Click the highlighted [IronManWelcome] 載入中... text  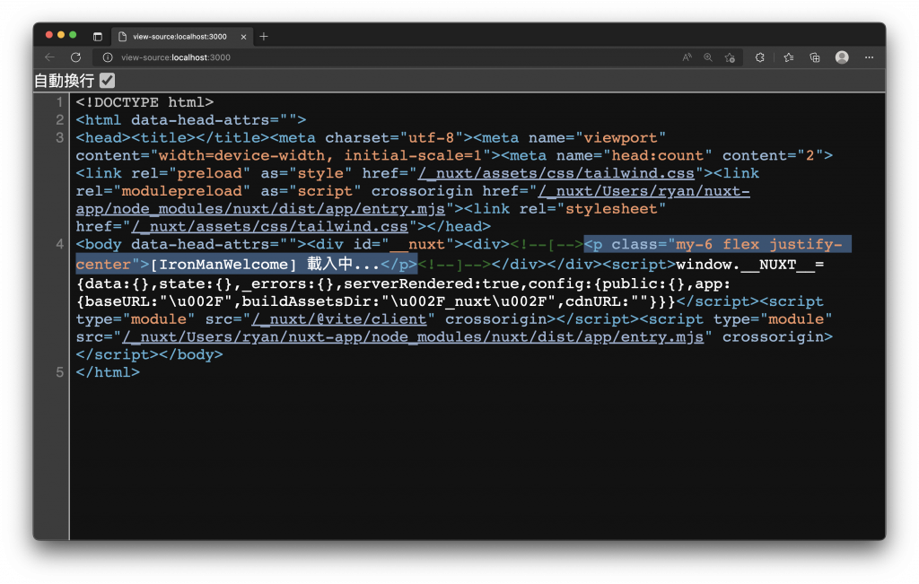click(x=265, y=264)
